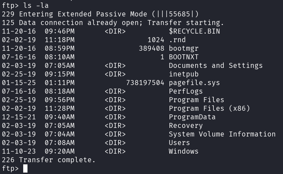
Task: Click the "226 Transfer complete." message
Action: click(49, 160)
